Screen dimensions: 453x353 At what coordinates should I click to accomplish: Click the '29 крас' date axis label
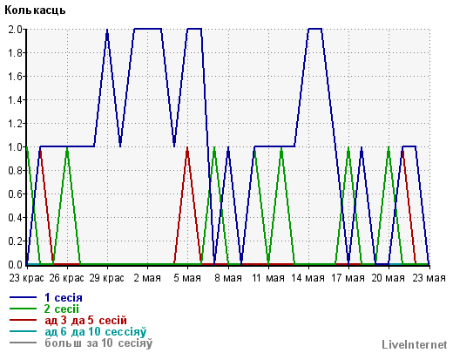coord(106,278)
